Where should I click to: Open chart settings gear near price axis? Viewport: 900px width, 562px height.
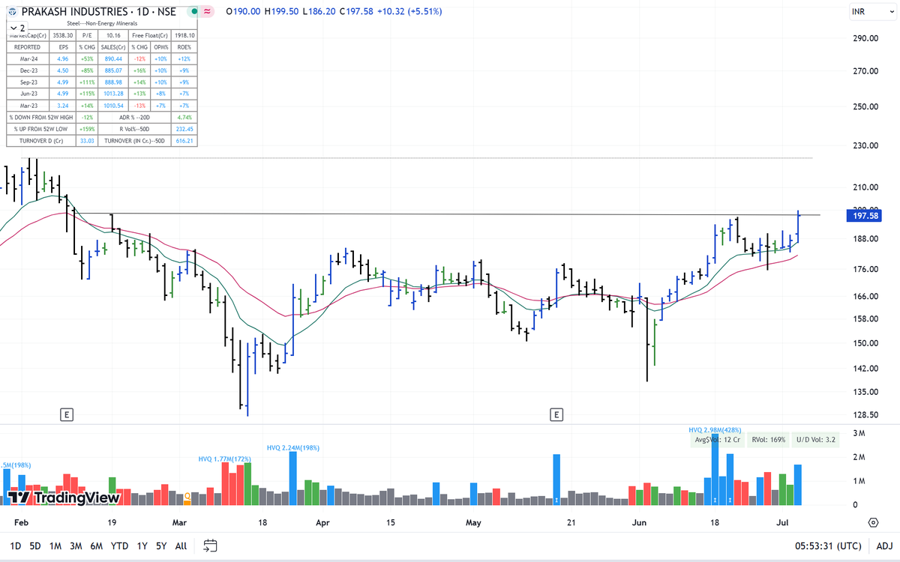tap(873, 522)
